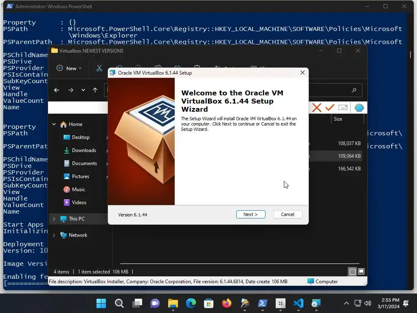Open the Windows Start menu
The image size is (417, 313).
pyautogui.click(x=101, y=303)
